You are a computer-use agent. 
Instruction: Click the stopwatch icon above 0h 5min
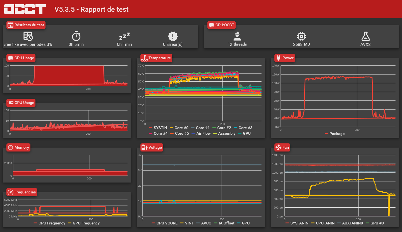[76, 36]
